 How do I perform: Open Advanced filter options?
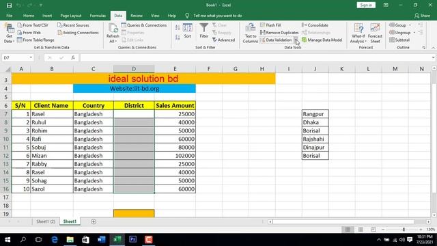223,40
